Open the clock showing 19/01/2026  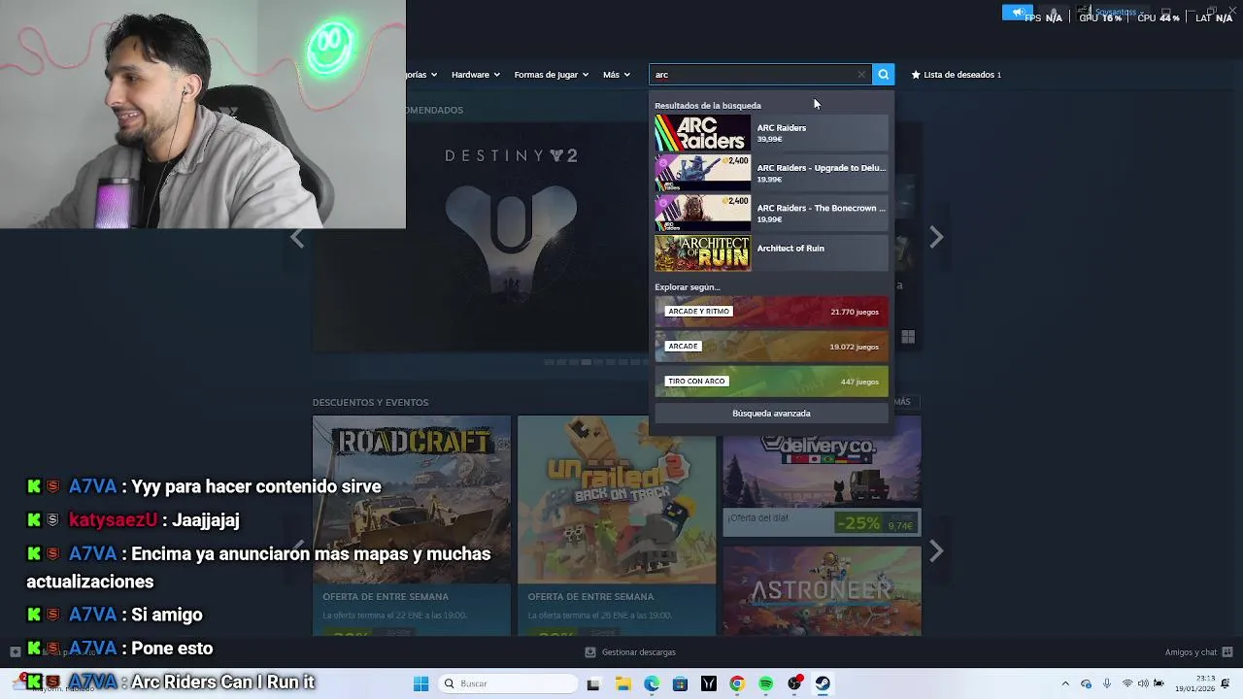pyautogui.click(x=1193, y=683)
